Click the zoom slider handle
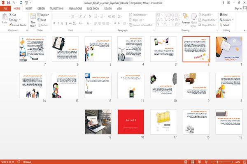The height and width of the screenshot is (164, 247). (217, 162)
